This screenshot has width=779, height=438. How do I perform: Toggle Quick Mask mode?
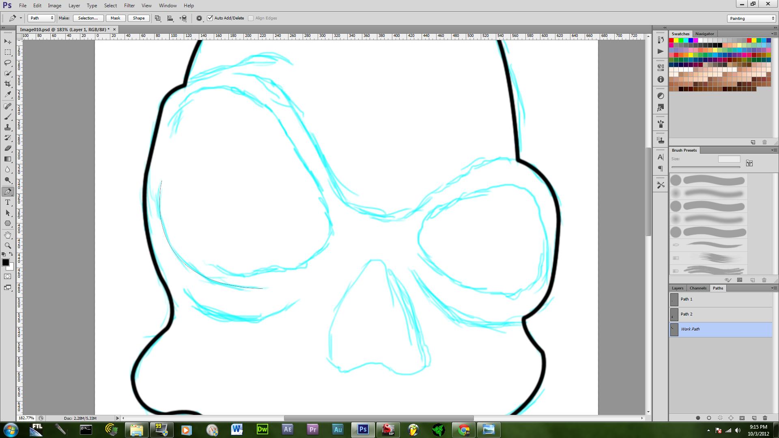click(8, 277)
